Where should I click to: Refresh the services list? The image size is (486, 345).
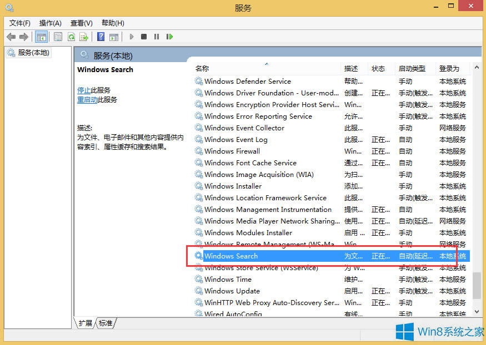click(72, 37)
